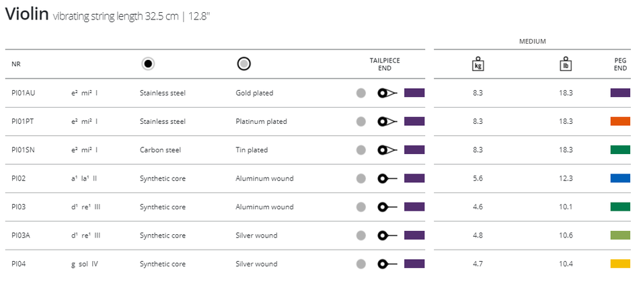Select the yellow peg end swatch for PI04
This screenshot has width=639, height=282.
(x=620, y=264)
